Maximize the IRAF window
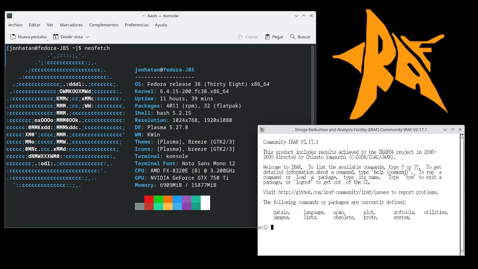 (453, 130)
